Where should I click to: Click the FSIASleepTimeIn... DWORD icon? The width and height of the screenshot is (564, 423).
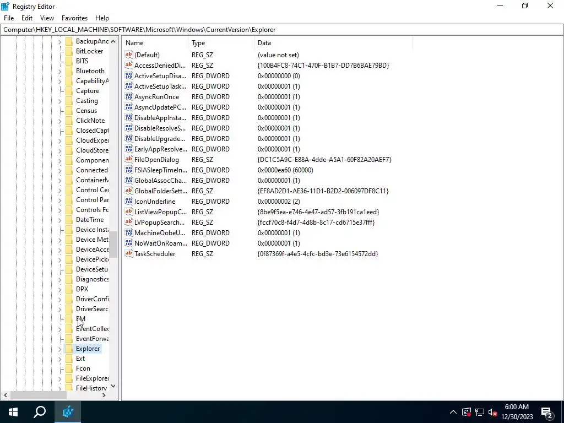point(129,170)
